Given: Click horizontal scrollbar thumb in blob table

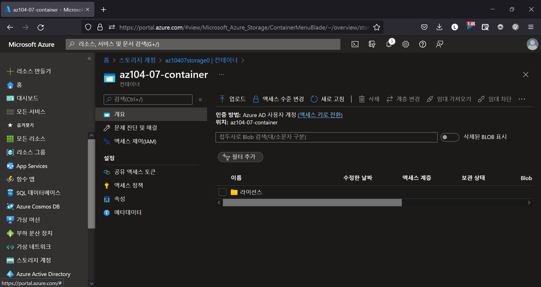Looking at the screenshot, I should click(x=312, y=202).
